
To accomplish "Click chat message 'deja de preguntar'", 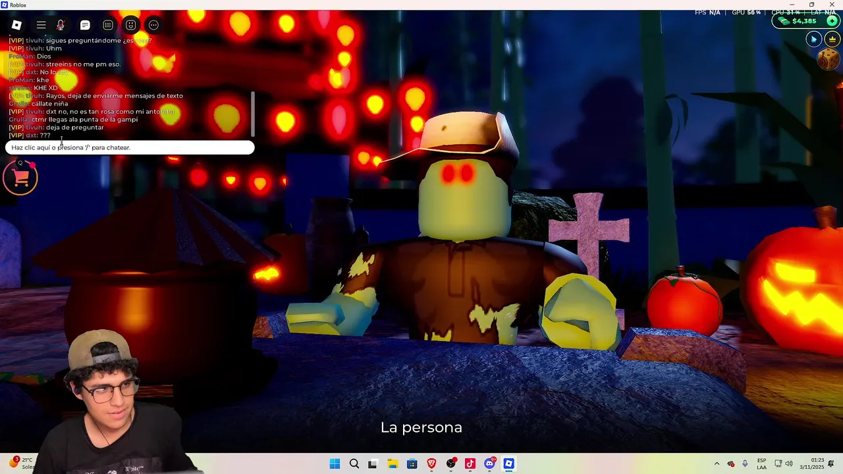I will pyautogui.click(x=74, y=127).
